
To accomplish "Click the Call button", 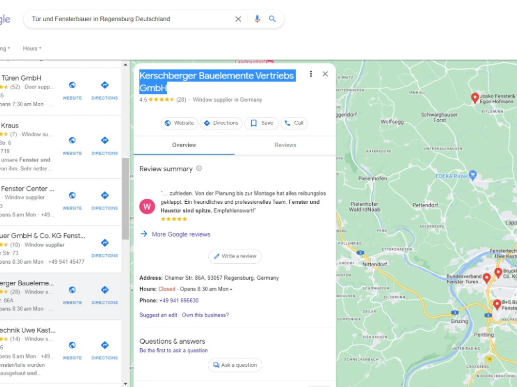I will 294,123.
